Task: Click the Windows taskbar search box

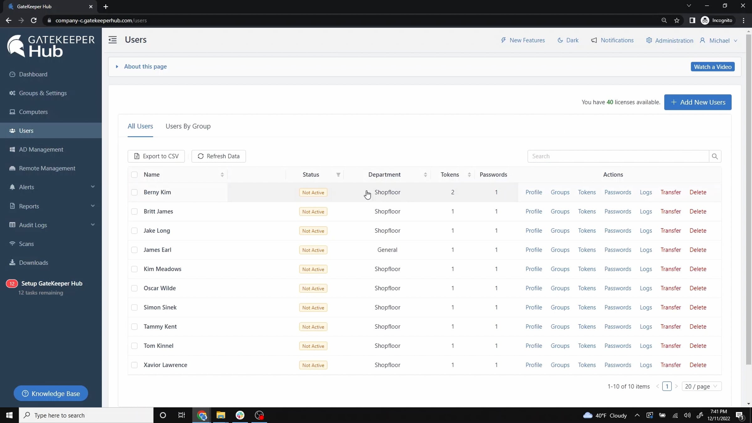Action: (86, 415)
